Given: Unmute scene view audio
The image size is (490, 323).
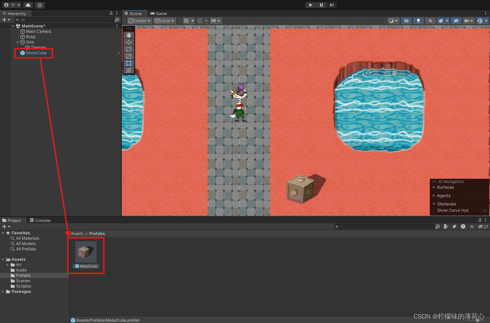Looking at the screenshot, I should (430, 20).
